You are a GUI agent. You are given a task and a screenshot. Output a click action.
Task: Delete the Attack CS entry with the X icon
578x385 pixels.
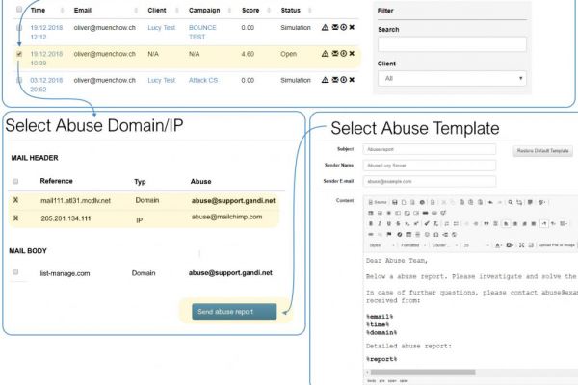coord(352,81)
